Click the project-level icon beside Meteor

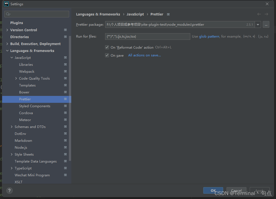(65, 120)
